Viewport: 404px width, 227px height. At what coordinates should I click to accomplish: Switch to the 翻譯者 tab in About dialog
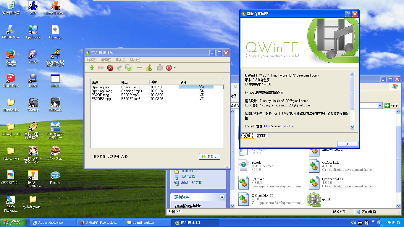coord(261,136)
